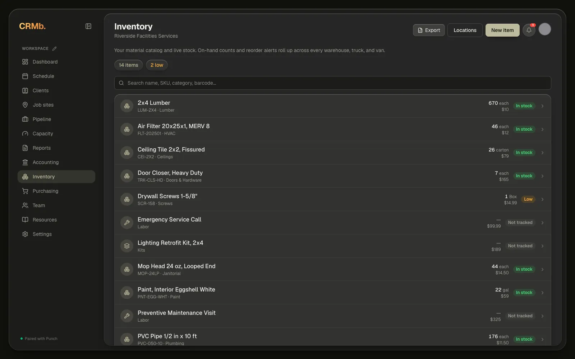Image resolution: width=575 pixels, height=359 pixels.
Task: Click "Riverside Facilities Services" subtitle
Action: 146,36
